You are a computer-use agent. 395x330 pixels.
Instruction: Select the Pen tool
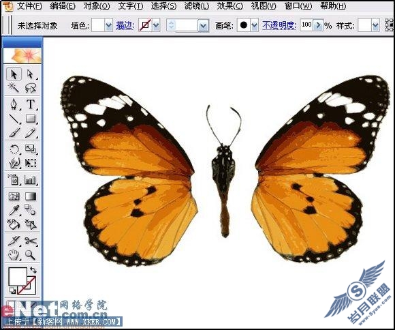pos(14,104)
